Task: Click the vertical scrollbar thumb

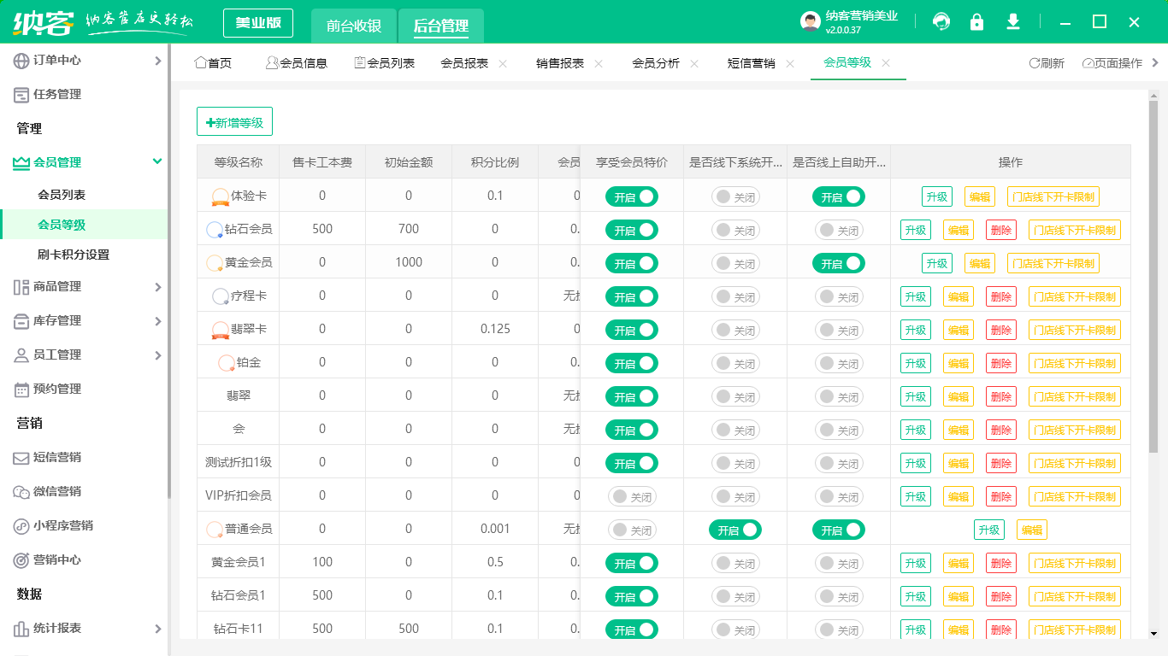Action: [1153, 276]
